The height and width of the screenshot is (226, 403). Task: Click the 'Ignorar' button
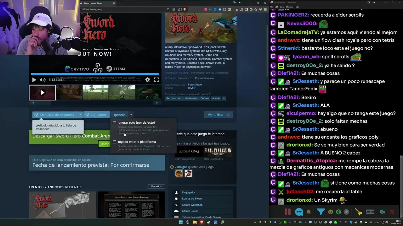pyautogui.click(x=119, y=115)
